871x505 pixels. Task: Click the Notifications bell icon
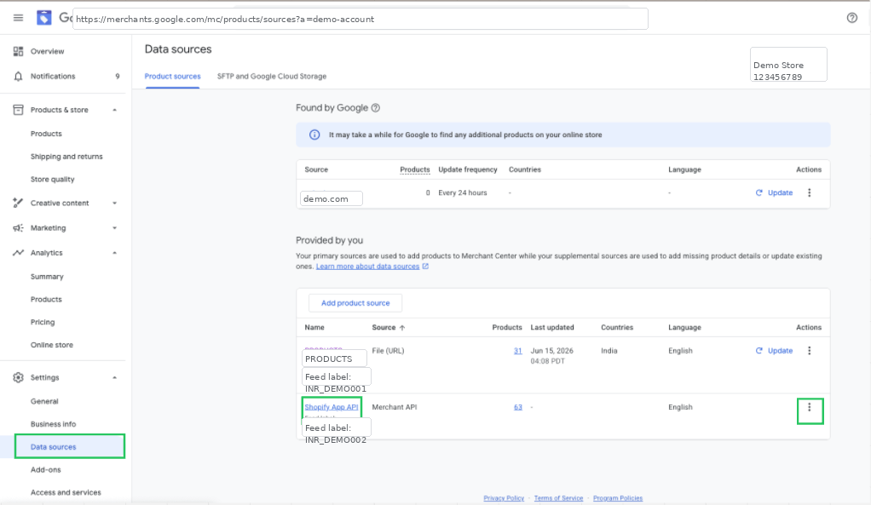(x=19, y=76)
